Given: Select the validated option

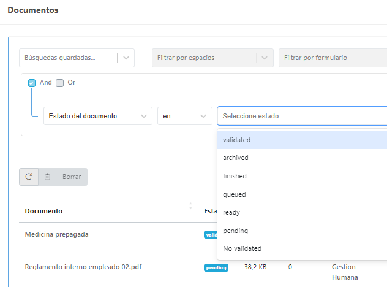Looking at the screenshot, I should (x=237, y=140).
